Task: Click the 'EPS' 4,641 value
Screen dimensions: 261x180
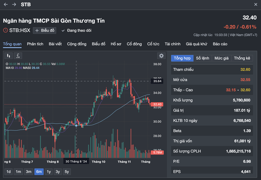Action: tap(246, 171)
